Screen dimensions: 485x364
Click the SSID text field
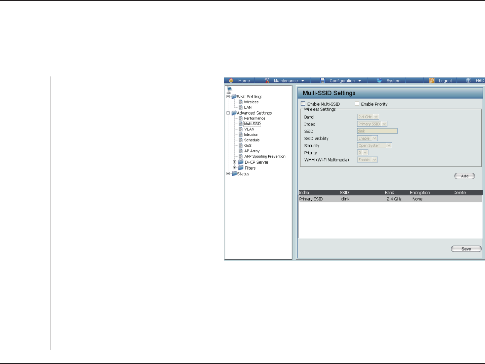(377, 131)
